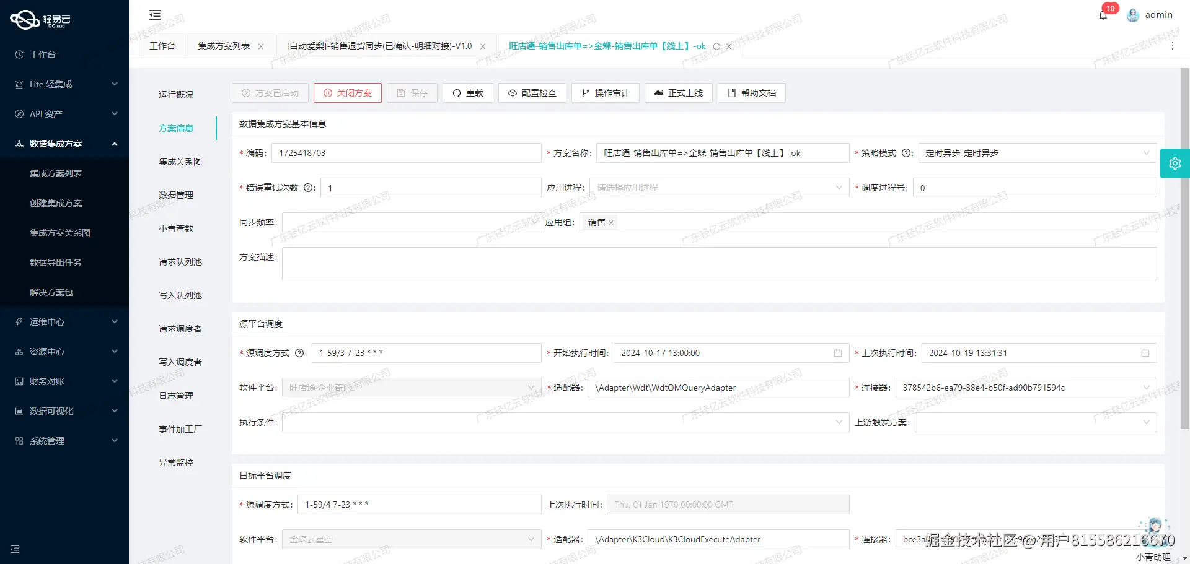Open the more options menu in the top-right corner

[1173, 46]
